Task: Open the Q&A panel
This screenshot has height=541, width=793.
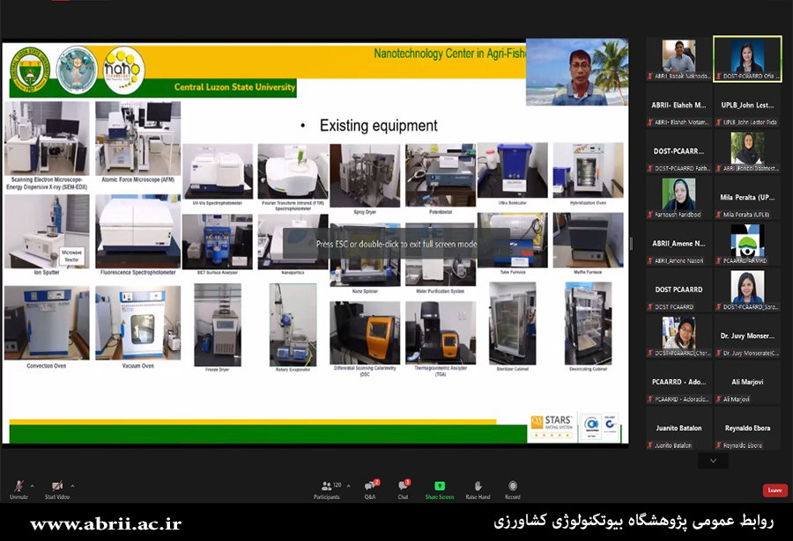Action: 370,489
